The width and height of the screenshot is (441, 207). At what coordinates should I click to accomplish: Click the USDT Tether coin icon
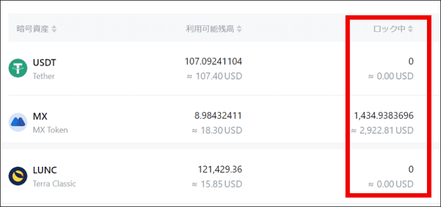18,68
